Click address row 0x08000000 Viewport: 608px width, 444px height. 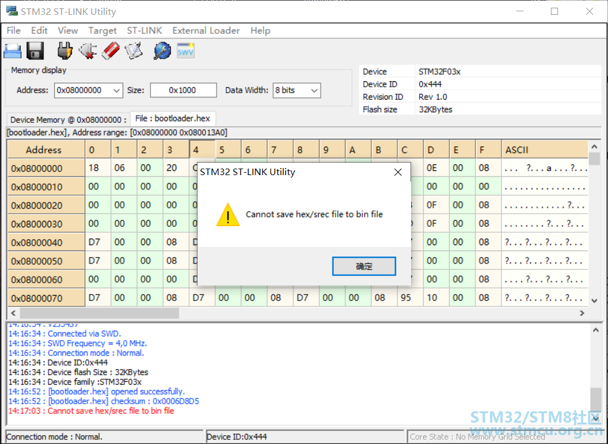[x=46, y=168]
